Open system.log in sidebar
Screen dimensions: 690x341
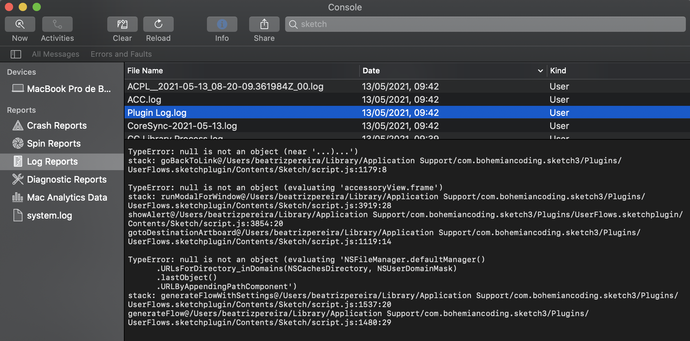(62, 215)
